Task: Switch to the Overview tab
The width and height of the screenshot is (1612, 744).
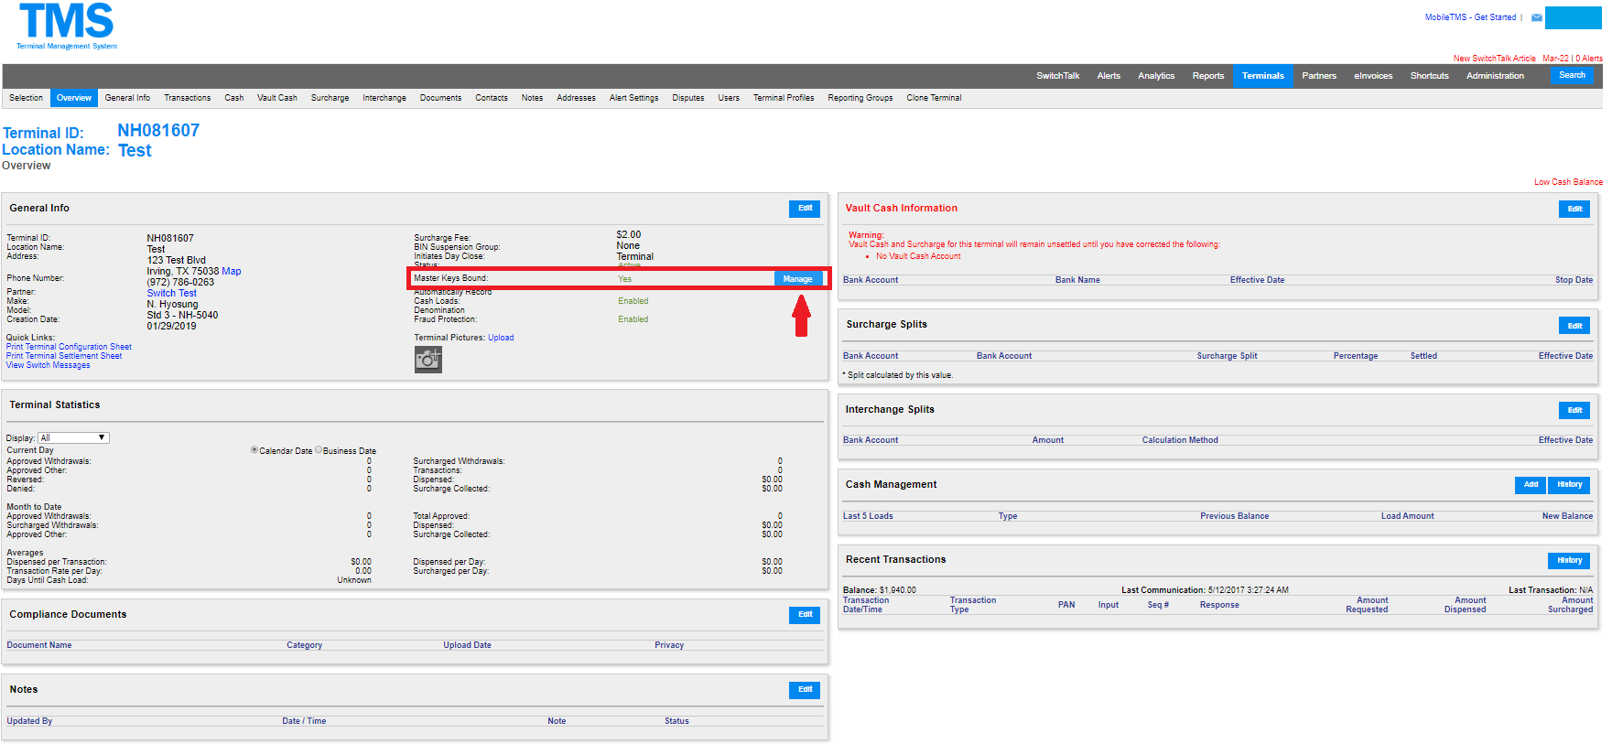Action: (74, 98)
